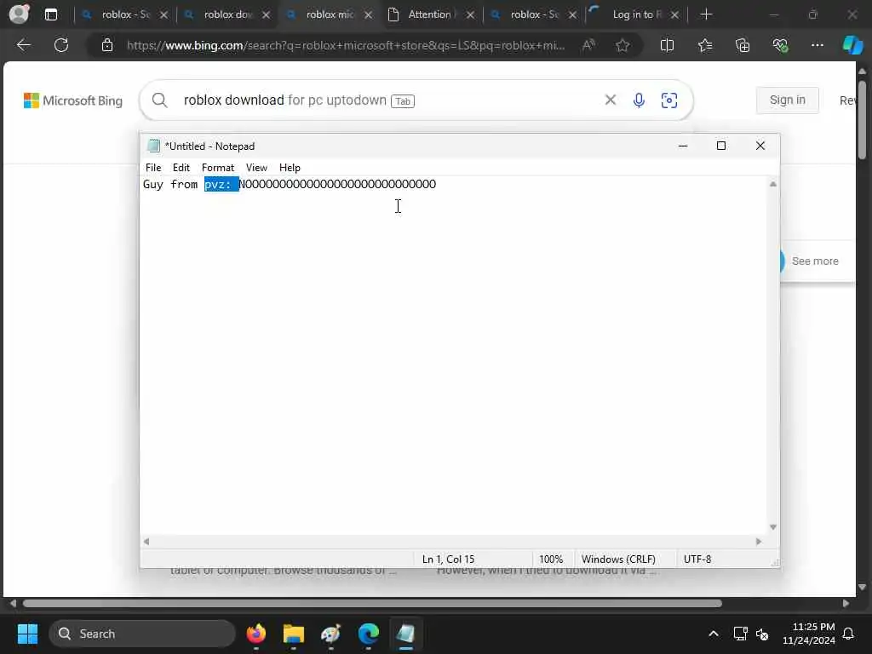Open the Notepad Edit menu
This screenshot has height=654, width=872.
tap(181, 168)
